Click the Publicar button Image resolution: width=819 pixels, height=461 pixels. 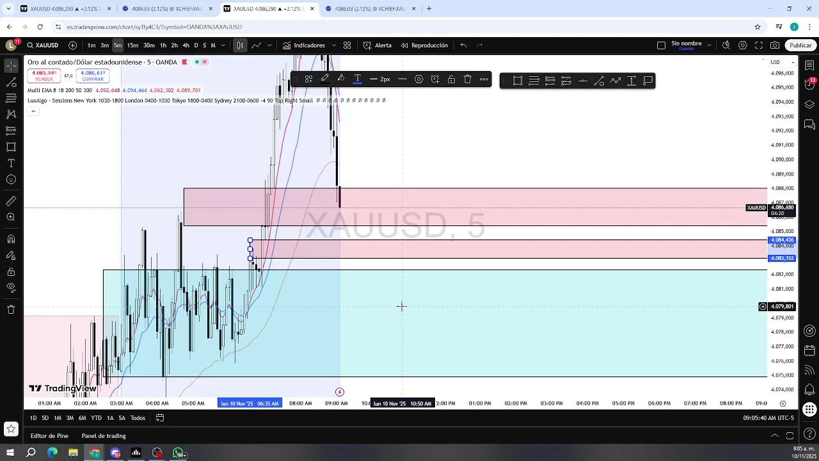tap(800, 45)
